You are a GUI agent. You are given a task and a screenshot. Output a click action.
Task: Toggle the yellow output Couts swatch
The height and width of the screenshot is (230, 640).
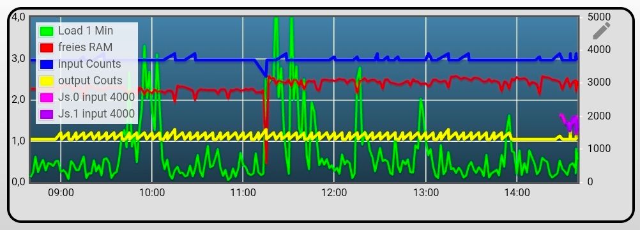click(x=47, y=81)
